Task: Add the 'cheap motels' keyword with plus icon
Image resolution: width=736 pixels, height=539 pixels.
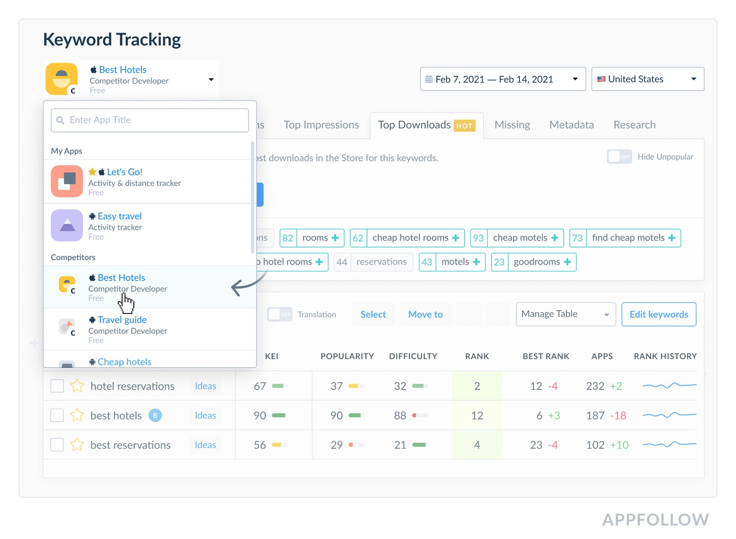Action: tap(555, 238)
